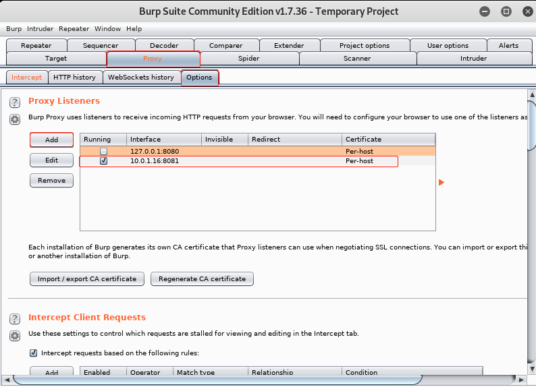
Task: Open the Help menu
Action: [x=134, y=29]
